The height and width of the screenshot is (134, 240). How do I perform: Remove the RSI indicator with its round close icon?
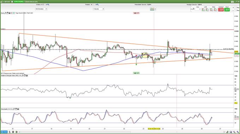(x=27, y=75)
